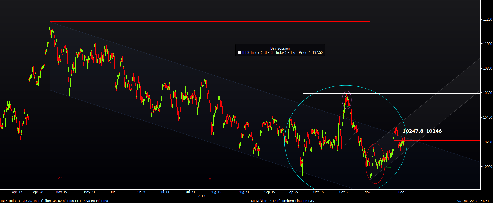The width and height of the screenshot is (493, 203).
Task: Select the 'Aug 31' date axis label
Action: [244, 192]
